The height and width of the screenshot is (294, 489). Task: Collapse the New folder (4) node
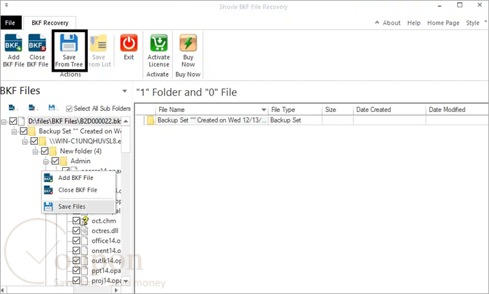(x=35, y=152)
